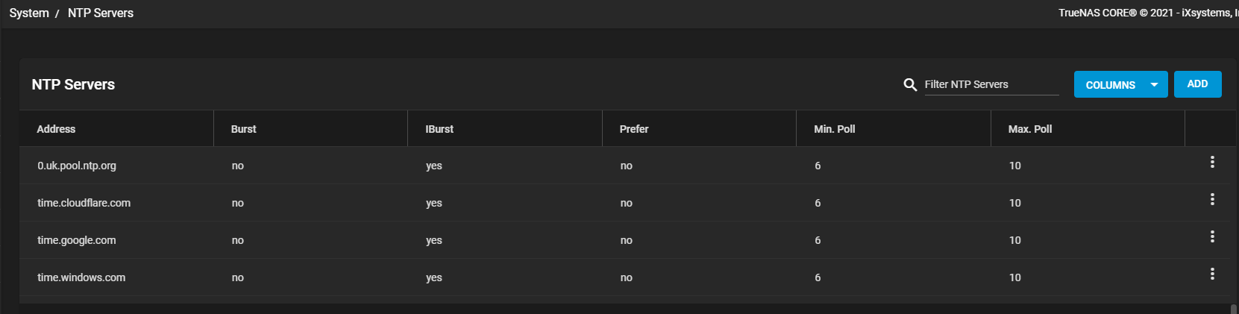Viewport: 1239px width, 314px height.
Task: Expand the COLUMNS dropdown arrow
Action: (x=1154, y=85)
